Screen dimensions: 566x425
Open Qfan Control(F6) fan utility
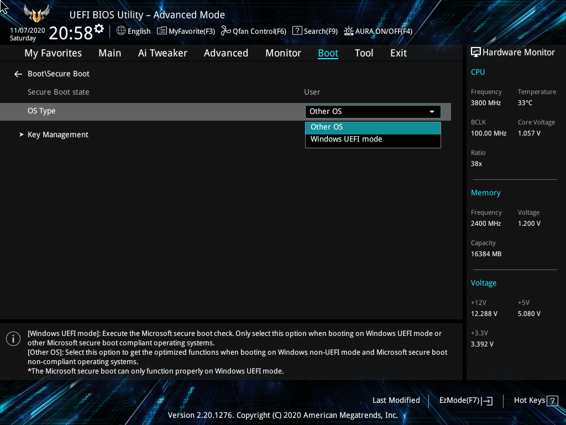[253, 31]
